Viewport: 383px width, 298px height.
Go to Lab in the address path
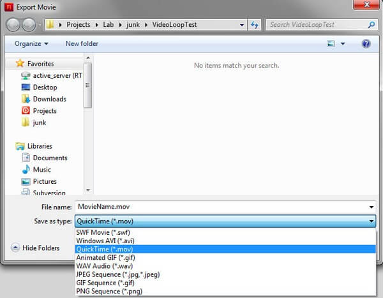coord(109,25)
